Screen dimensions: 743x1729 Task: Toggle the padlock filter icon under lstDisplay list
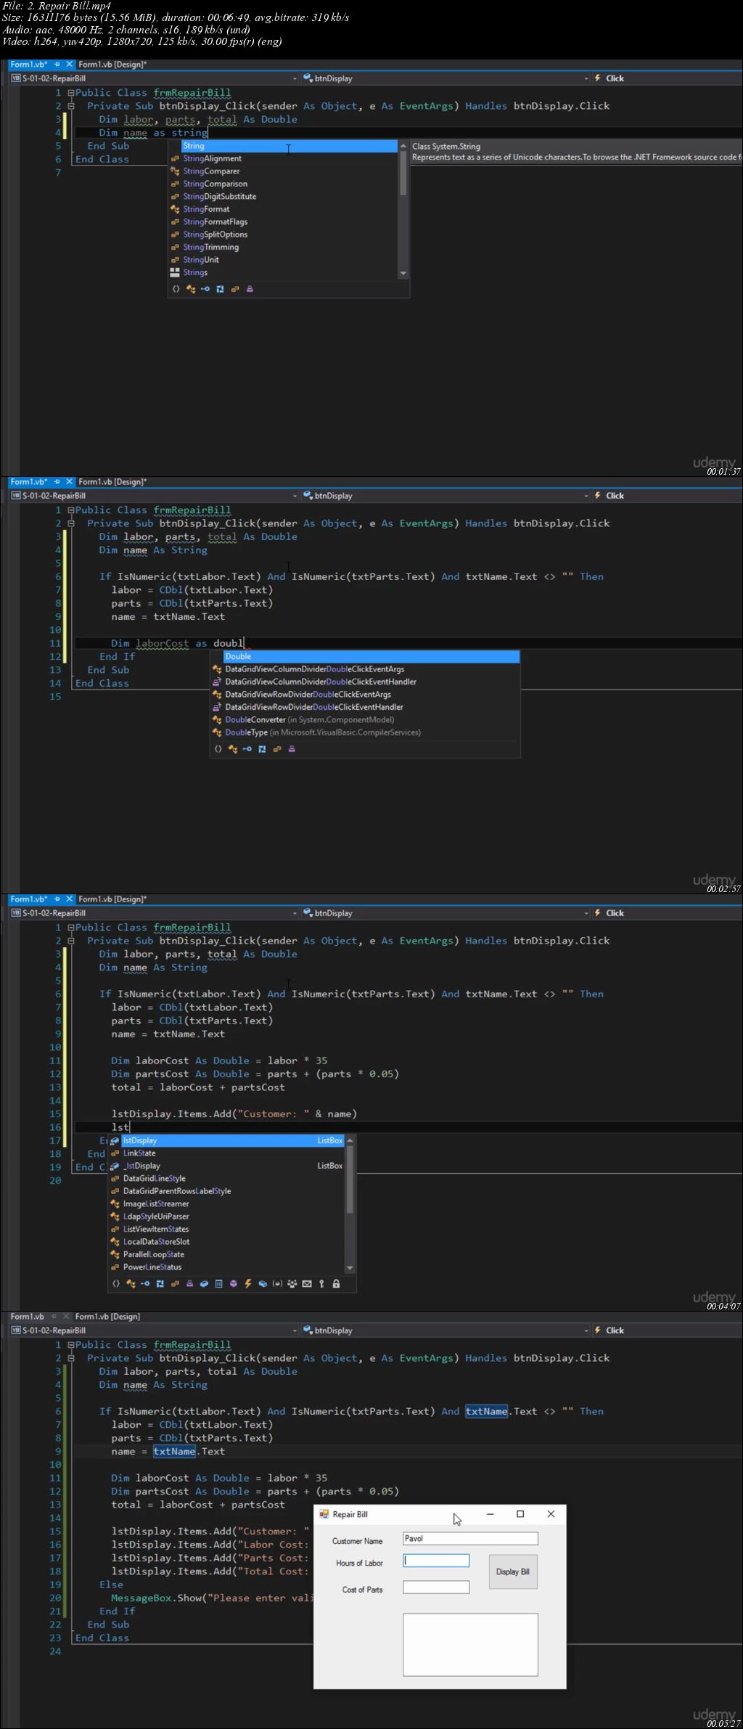pyautogui.click(x=336, y=1283)
